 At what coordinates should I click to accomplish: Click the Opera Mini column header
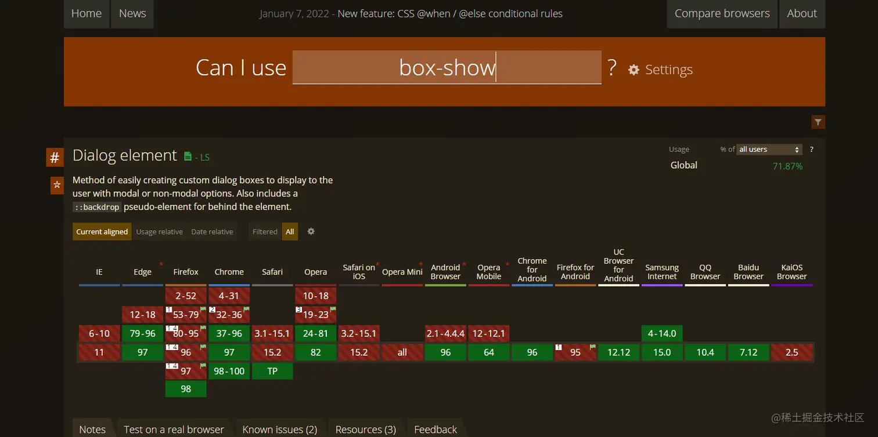402,272
